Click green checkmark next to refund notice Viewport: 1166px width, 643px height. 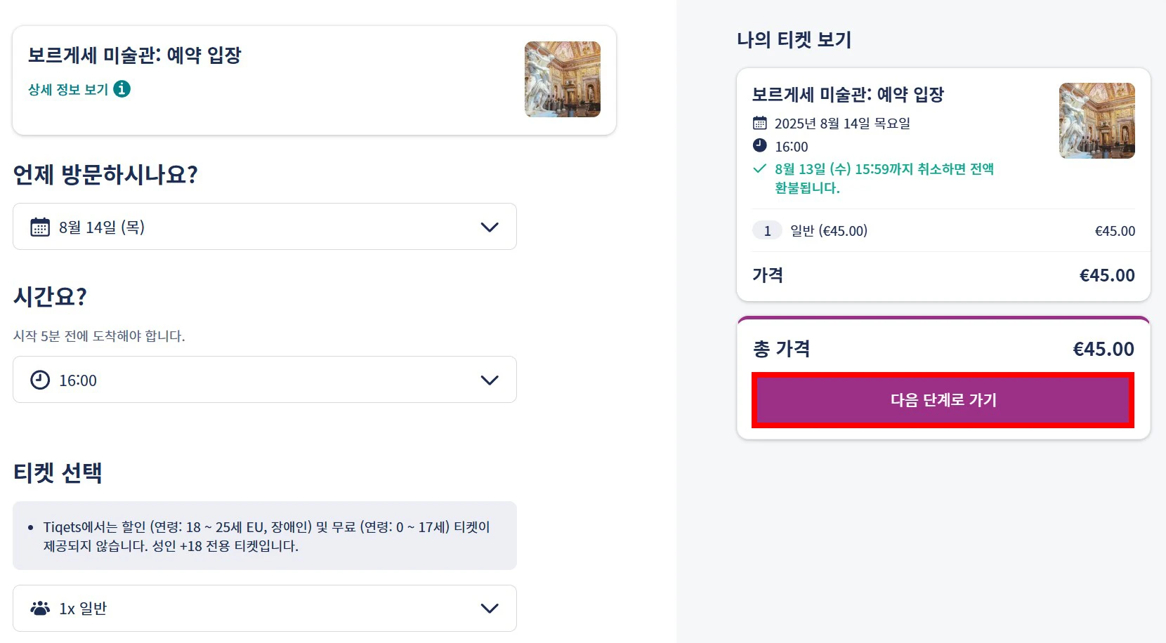click(x=759, y=168)
